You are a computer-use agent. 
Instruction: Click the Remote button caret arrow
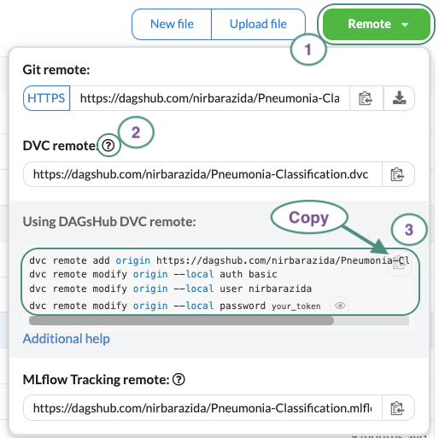405,25
